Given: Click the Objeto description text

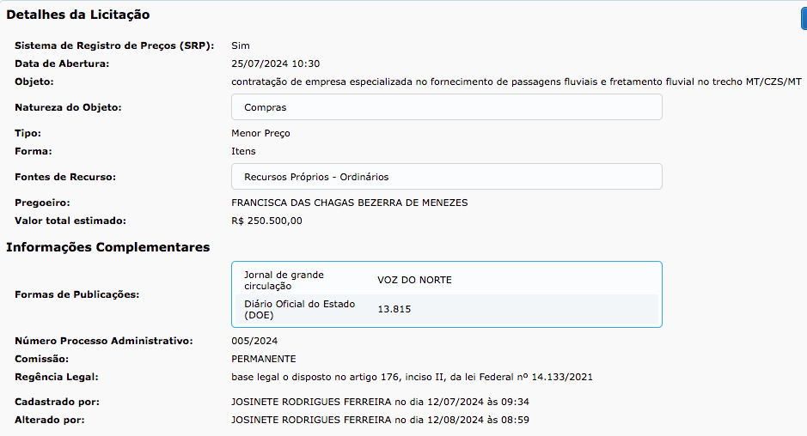Looking at the screenshot, I should point(516,82).
